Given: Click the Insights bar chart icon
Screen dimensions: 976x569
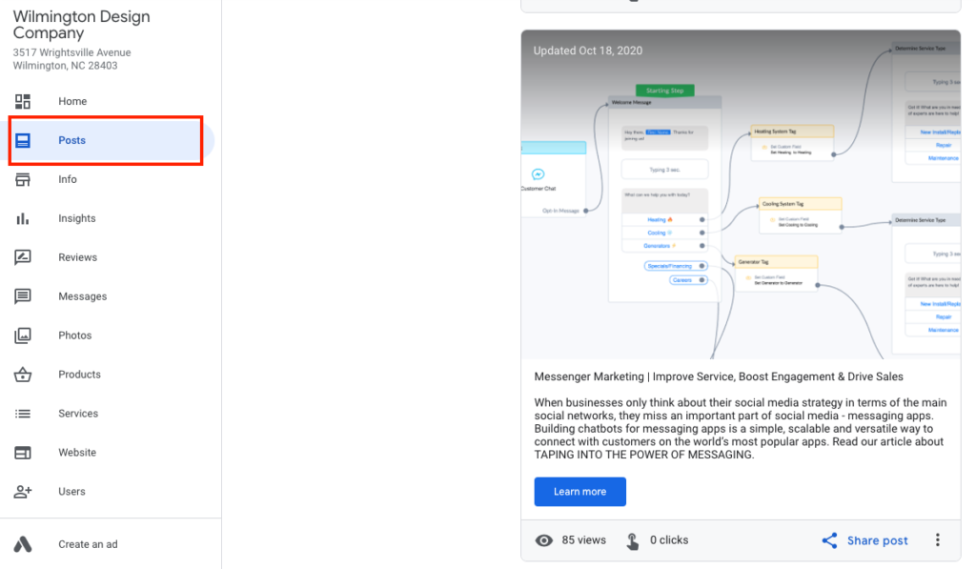Looking at the screenshot, I should (23, 218).
